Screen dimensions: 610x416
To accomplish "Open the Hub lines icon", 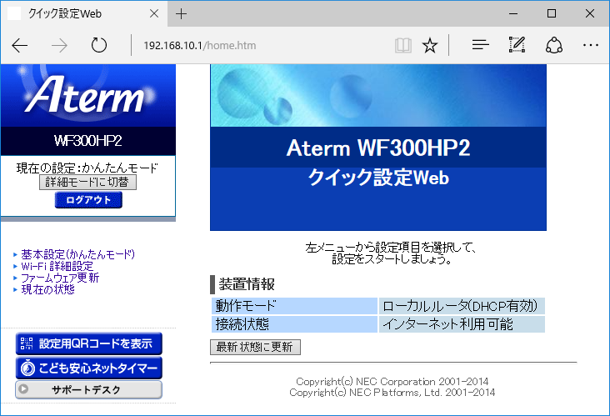I will tap(480, 46).
